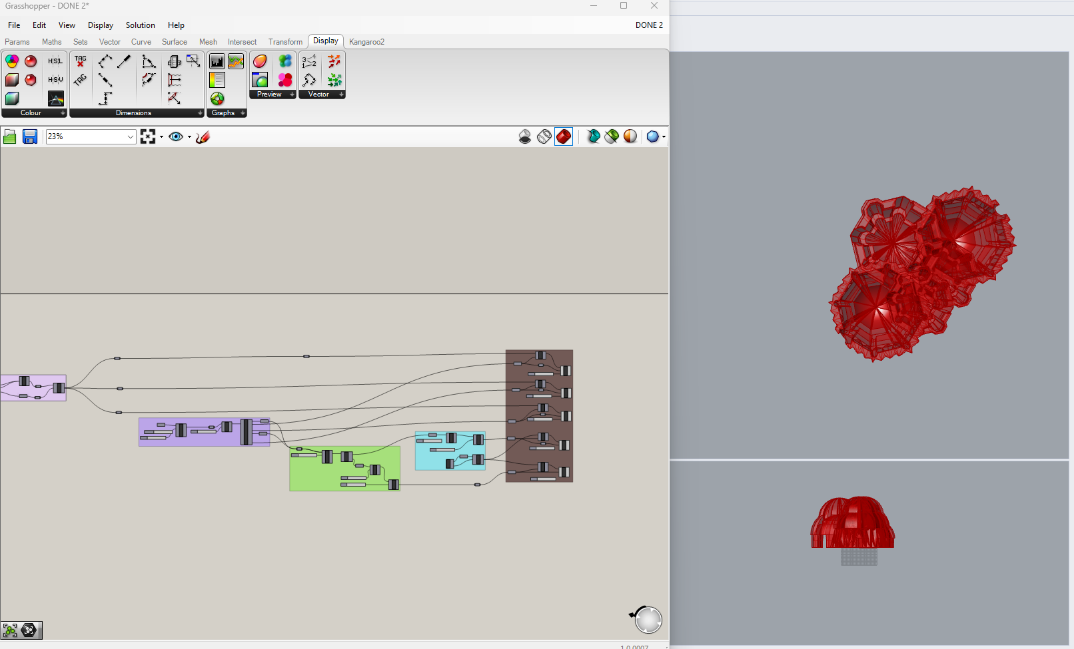Open the Solution menu
1074x649 pixels.
pos(141,25)
